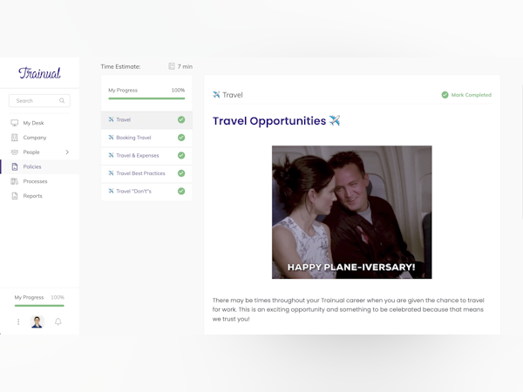
Task: Select the Travel Best Practices step
Action: pyautogui.click(x=146, y=173)
